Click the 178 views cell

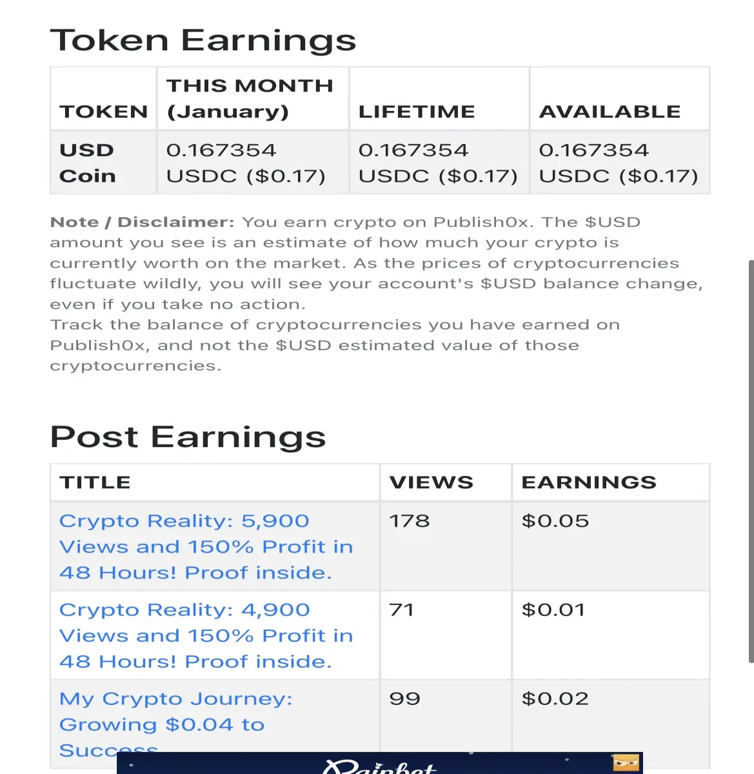[446, 546]
